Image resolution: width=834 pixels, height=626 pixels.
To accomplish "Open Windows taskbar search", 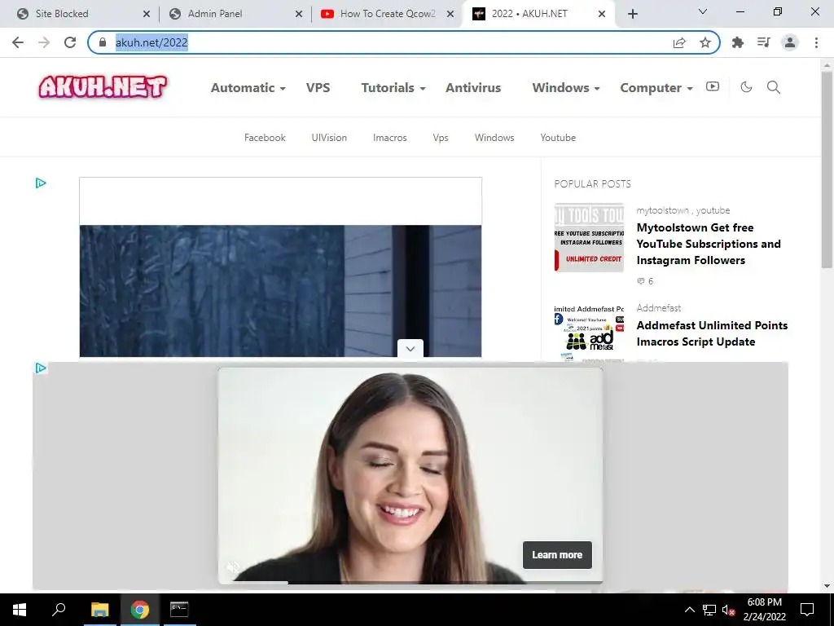I will click(59, 610).
